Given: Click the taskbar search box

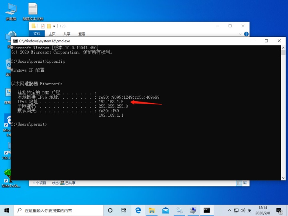Looking at the screenshot, I should coord(58,210).
